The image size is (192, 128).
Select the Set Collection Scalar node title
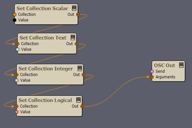click(x=42, y=9)
